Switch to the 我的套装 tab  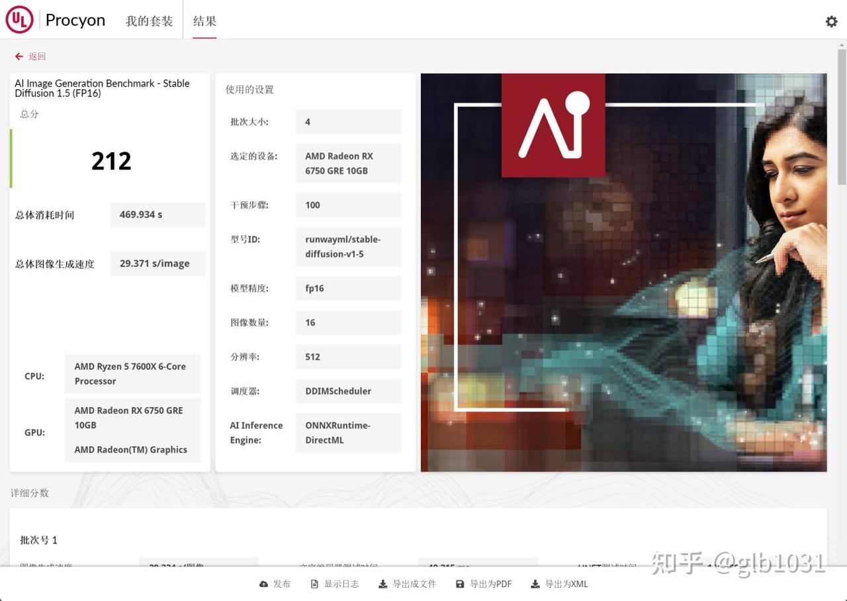coord(149,21)
